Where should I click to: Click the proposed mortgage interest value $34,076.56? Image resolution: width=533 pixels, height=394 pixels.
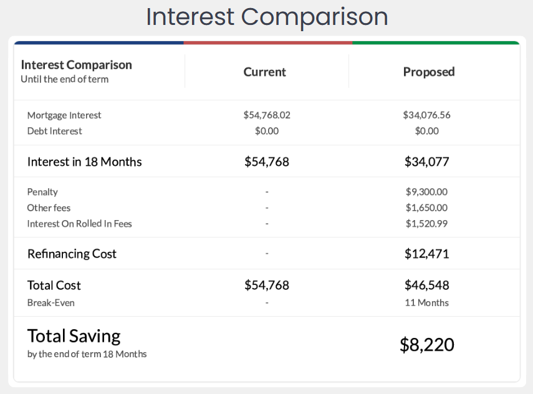click(427, 115)
